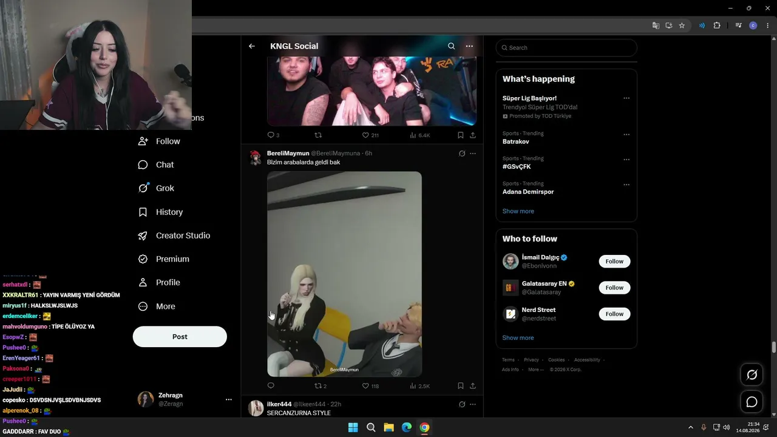Repost the group photo post with 211 likes
This screenshot has width=777, height=437.
tap(317, 135)
